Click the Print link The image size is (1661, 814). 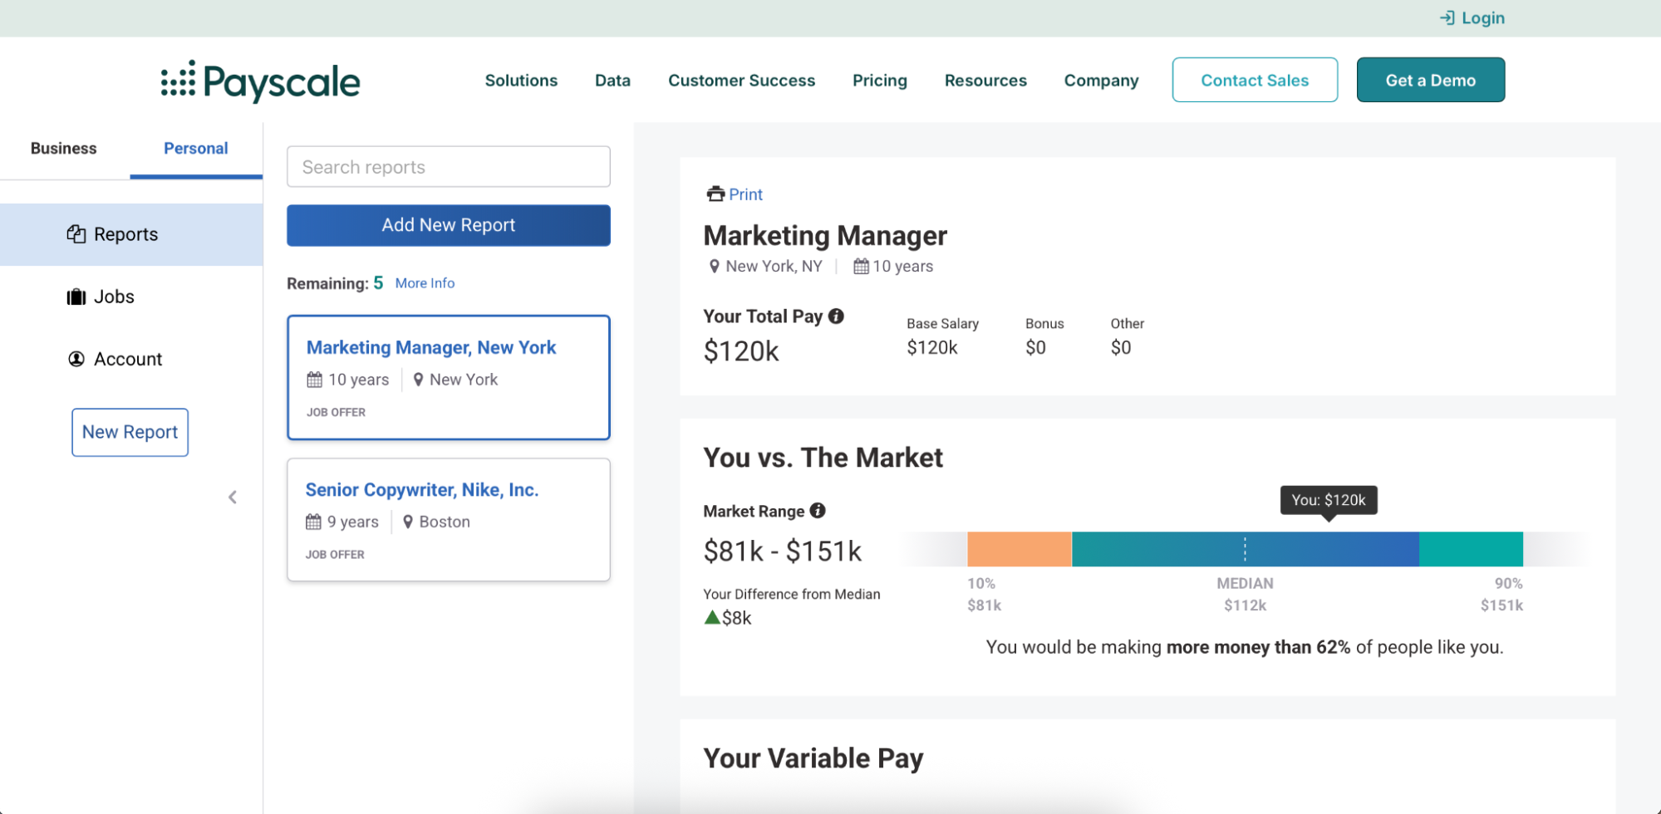[745, 194]
